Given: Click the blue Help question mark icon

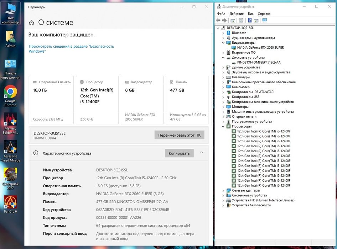Looking at the screenshot, I should [x=249, y=20].
